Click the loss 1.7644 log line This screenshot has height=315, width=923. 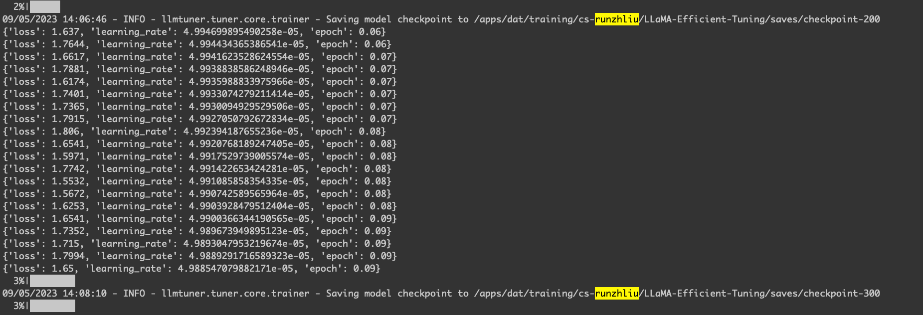pos(197,44)
